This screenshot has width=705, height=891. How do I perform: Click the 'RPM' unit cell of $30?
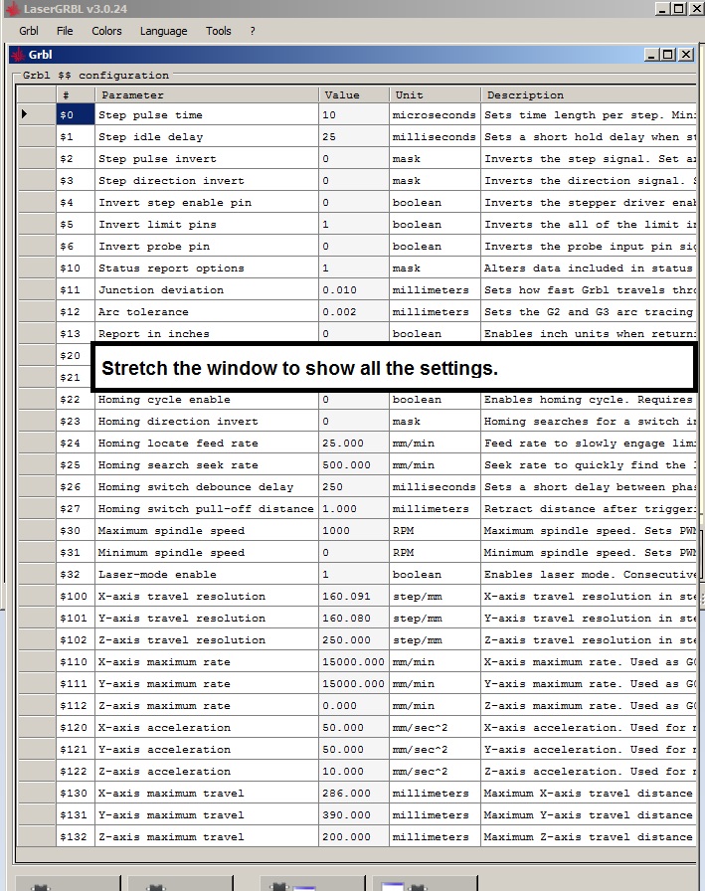coord(436,531)
